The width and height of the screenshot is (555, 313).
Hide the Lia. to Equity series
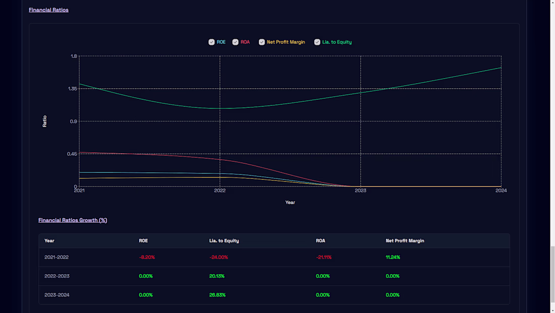[317, 42]
